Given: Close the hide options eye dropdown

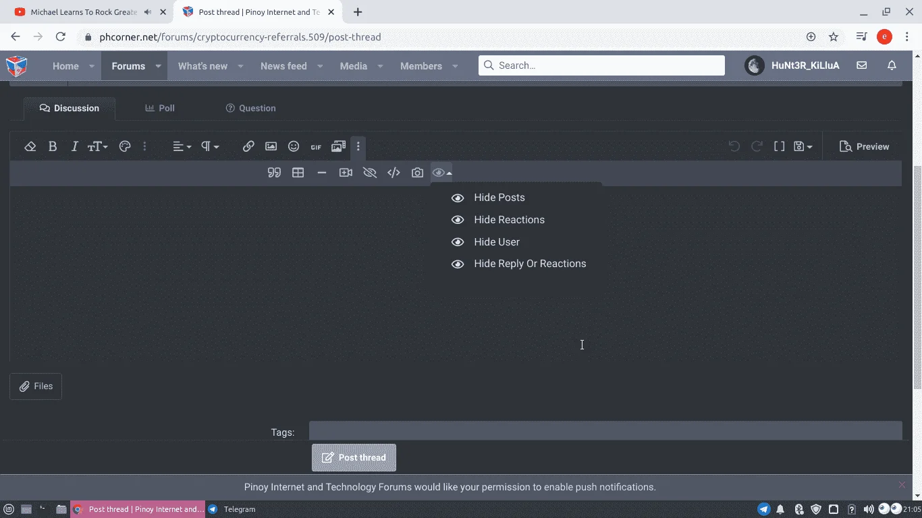Looking at the screenshot, I should pyautogui.click(x=441, y=173).
